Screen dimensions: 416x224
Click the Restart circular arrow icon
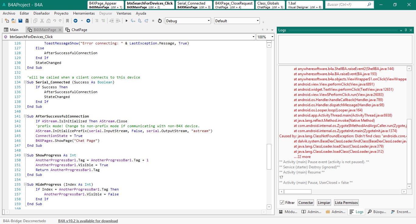click(x=160, y=21)
